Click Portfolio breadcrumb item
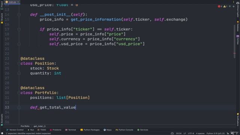Image resolution: width=240 pixels, height=135 pixels. pos(25,126)
